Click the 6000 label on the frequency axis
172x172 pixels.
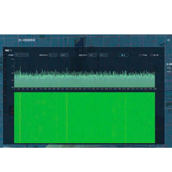(155, 89)
